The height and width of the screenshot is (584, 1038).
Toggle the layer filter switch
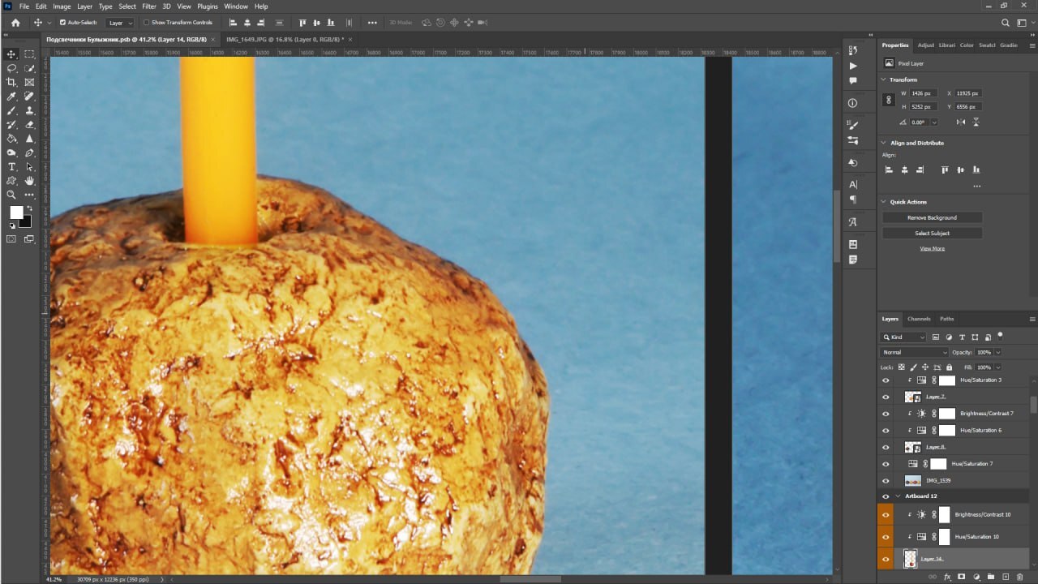pos(1000,335)
